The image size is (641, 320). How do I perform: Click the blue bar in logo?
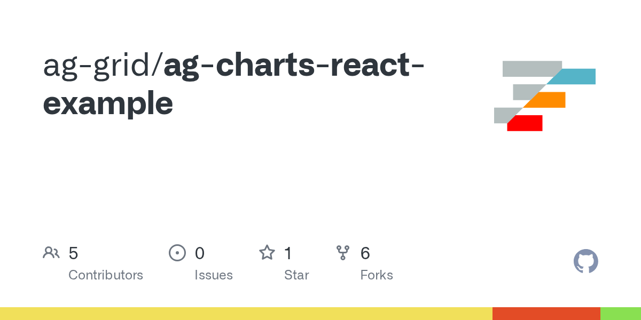[x=572, y=76]
